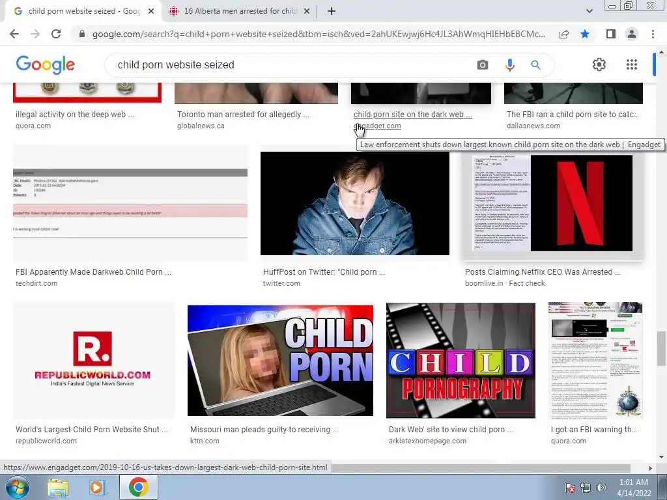This screenshot has height=500, width=667.
Task: Launch Windows Explorer from the taskbar
Action: [x=58, y=487]
